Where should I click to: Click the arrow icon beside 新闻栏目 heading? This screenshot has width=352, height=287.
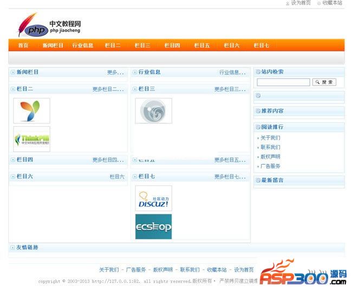point(13,72)
